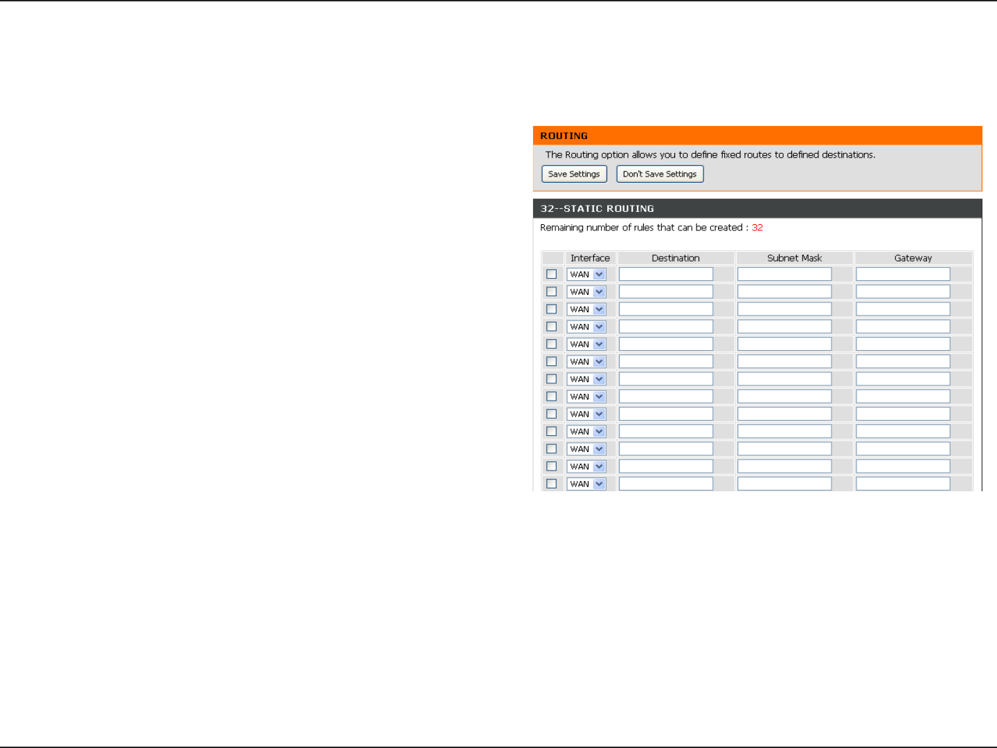Focus the Destination field in row one
The height and width of the screenshot is (748, 997).
point(666,274)
